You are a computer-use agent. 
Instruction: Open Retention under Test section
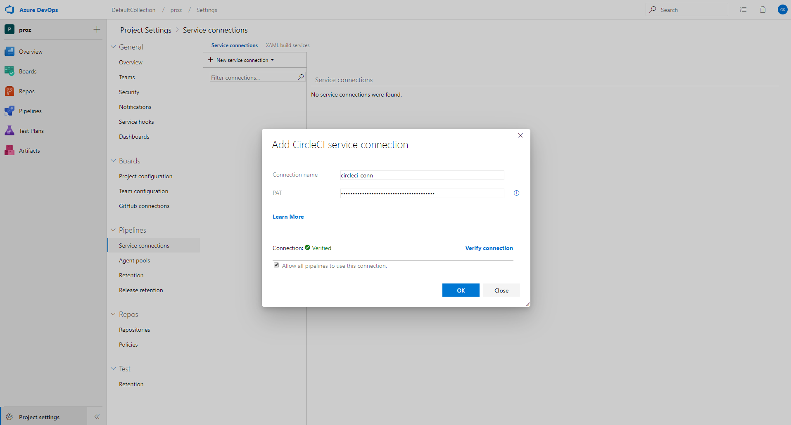[x=131, y=384]
